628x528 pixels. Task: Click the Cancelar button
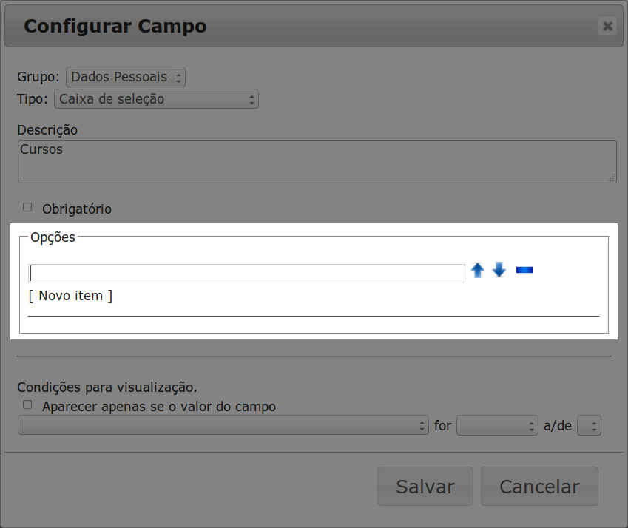pos(539,487)
